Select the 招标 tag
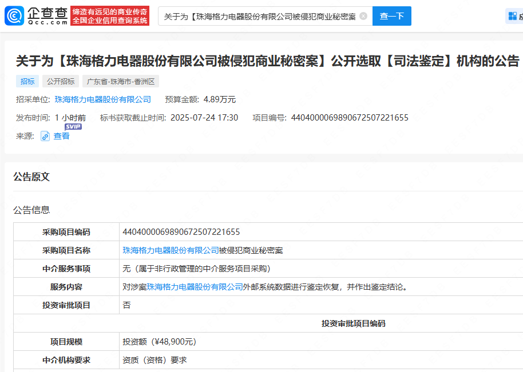 27,81
